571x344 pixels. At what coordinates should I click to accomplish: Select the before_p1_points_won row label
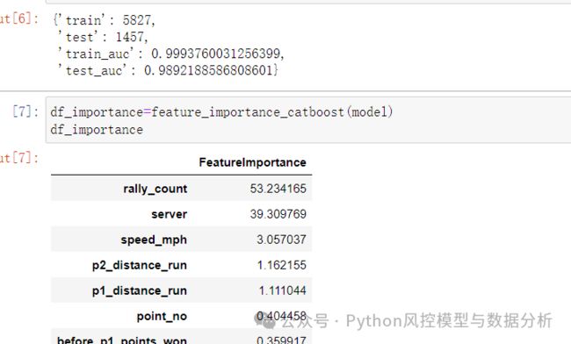(x=122, y=340)
